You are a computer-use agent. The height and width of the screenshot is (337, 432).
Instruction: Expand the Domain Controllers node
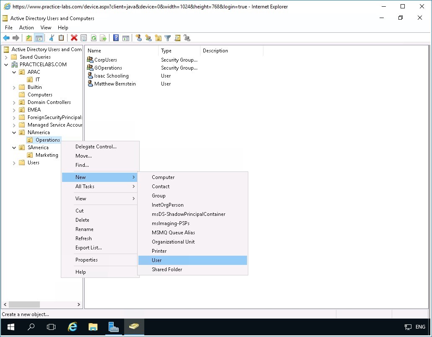click(14, 102)
